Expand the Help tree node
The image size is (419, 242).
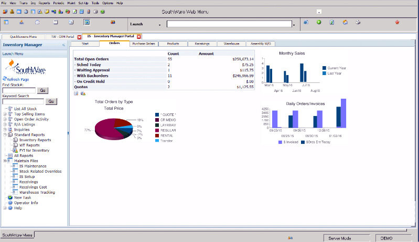point(5,208)
